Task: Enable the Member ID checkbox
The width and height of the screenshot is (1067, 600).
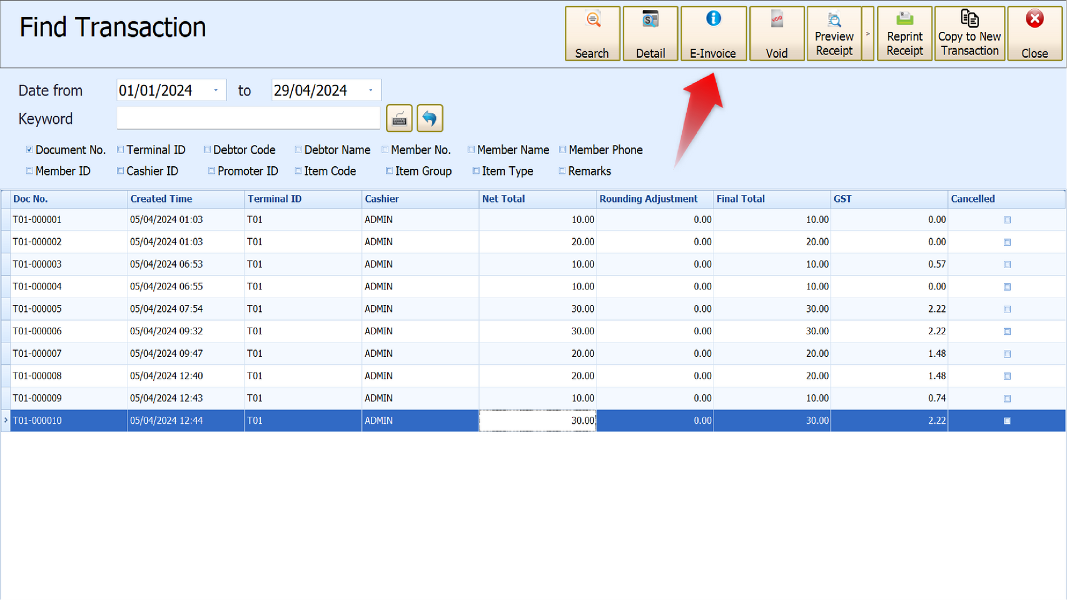Action: (x=29, y=171)
